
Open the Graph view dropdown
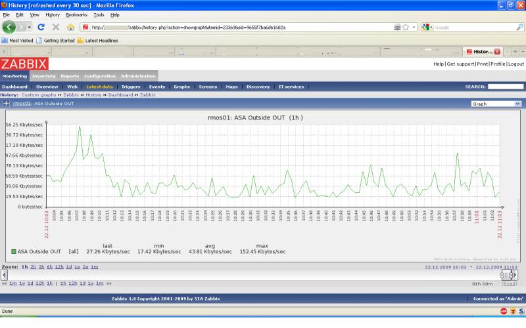coord(496,104)
